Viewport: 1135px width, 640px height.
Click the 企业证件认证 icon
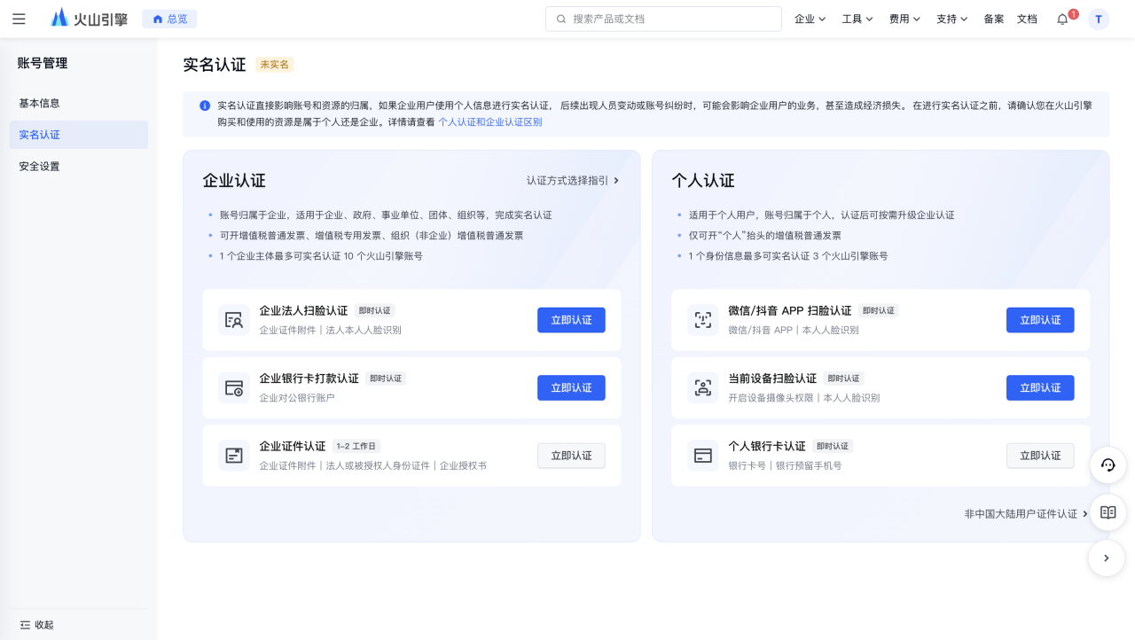click(x=234, y=456)
